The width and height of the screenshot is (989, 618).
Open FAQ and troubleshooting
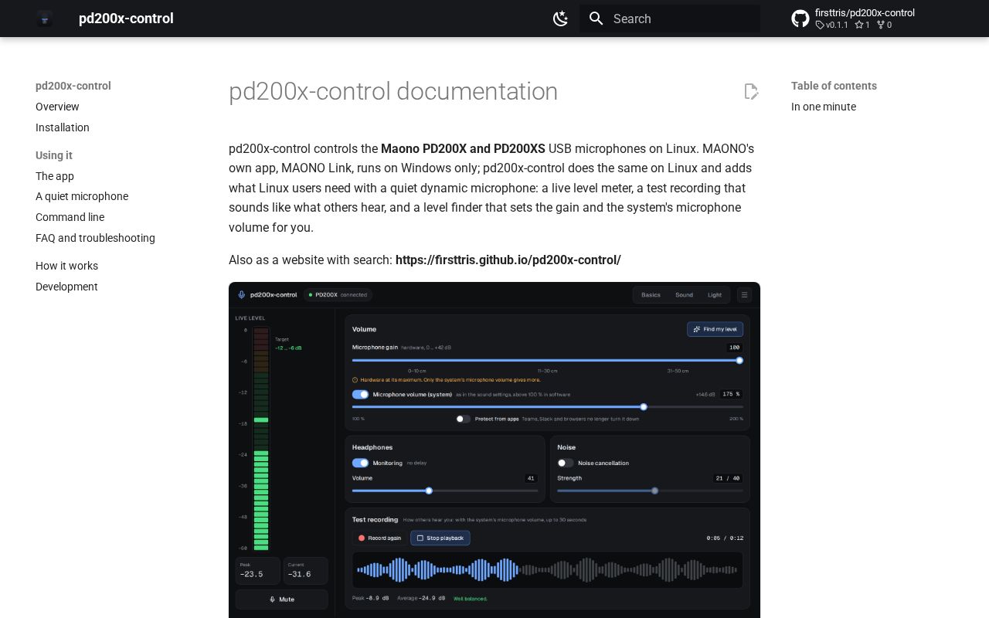pos(95,238)
